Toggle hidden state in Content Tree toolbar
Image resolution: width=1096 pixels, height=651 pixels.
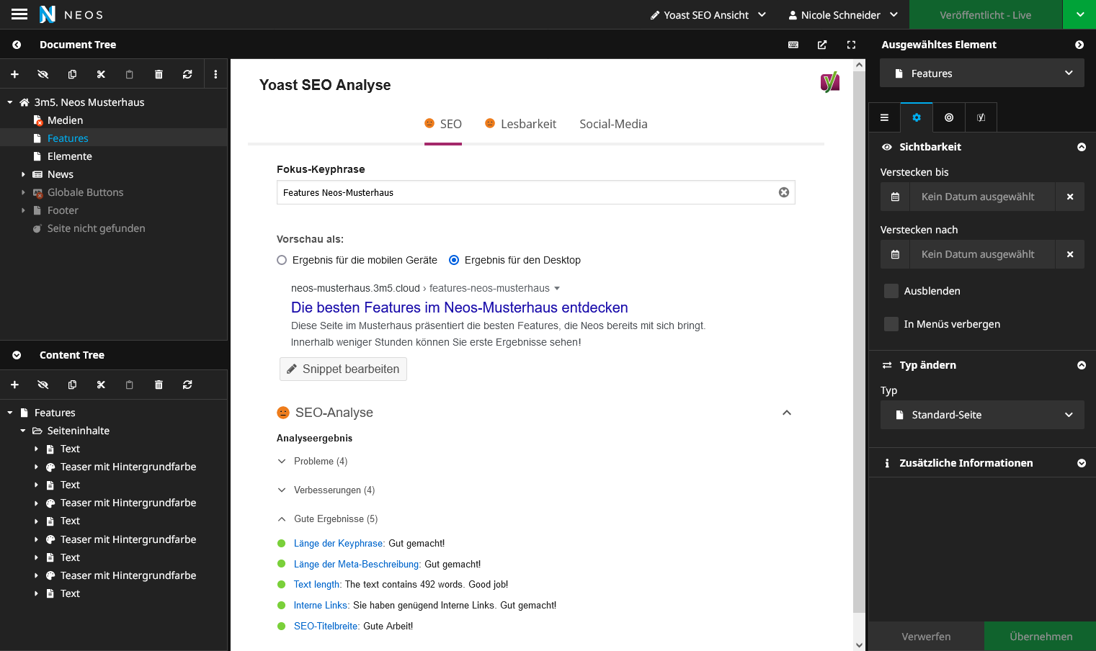(x=43, y=385)
